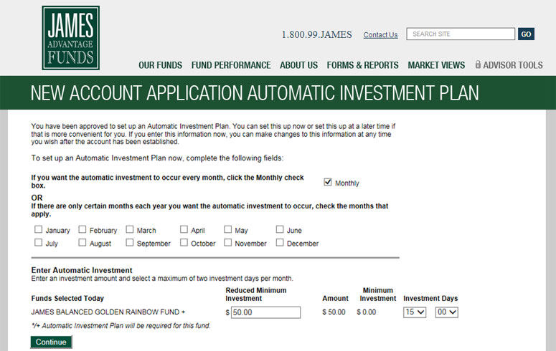Image resolution: width=556 pixels, height=351 pixels.
Task: Click the page title banner text
Action: [x=255, y=93]
